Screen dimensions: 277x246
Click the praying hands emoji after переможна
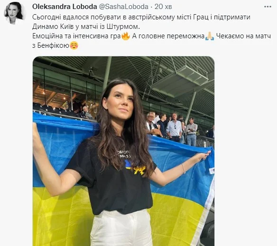tap(210, 36)
